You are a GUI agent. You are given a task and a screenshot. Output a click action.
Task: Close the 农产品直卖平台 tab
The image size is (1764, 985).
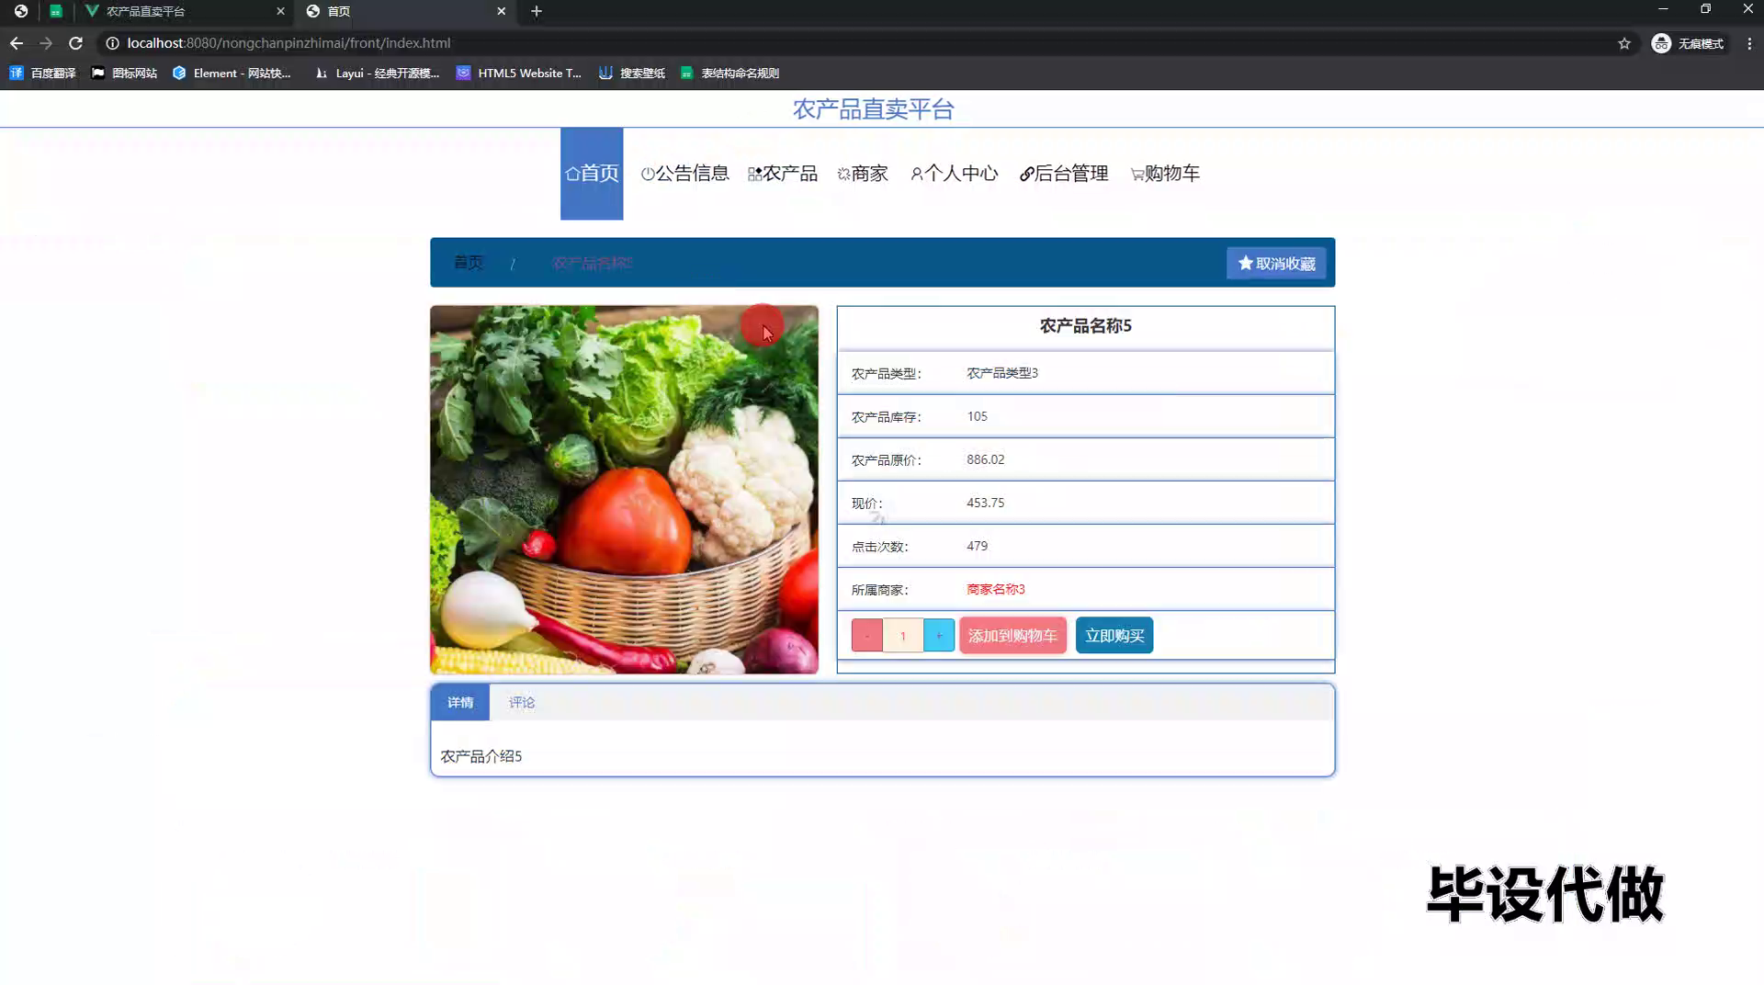280,11
